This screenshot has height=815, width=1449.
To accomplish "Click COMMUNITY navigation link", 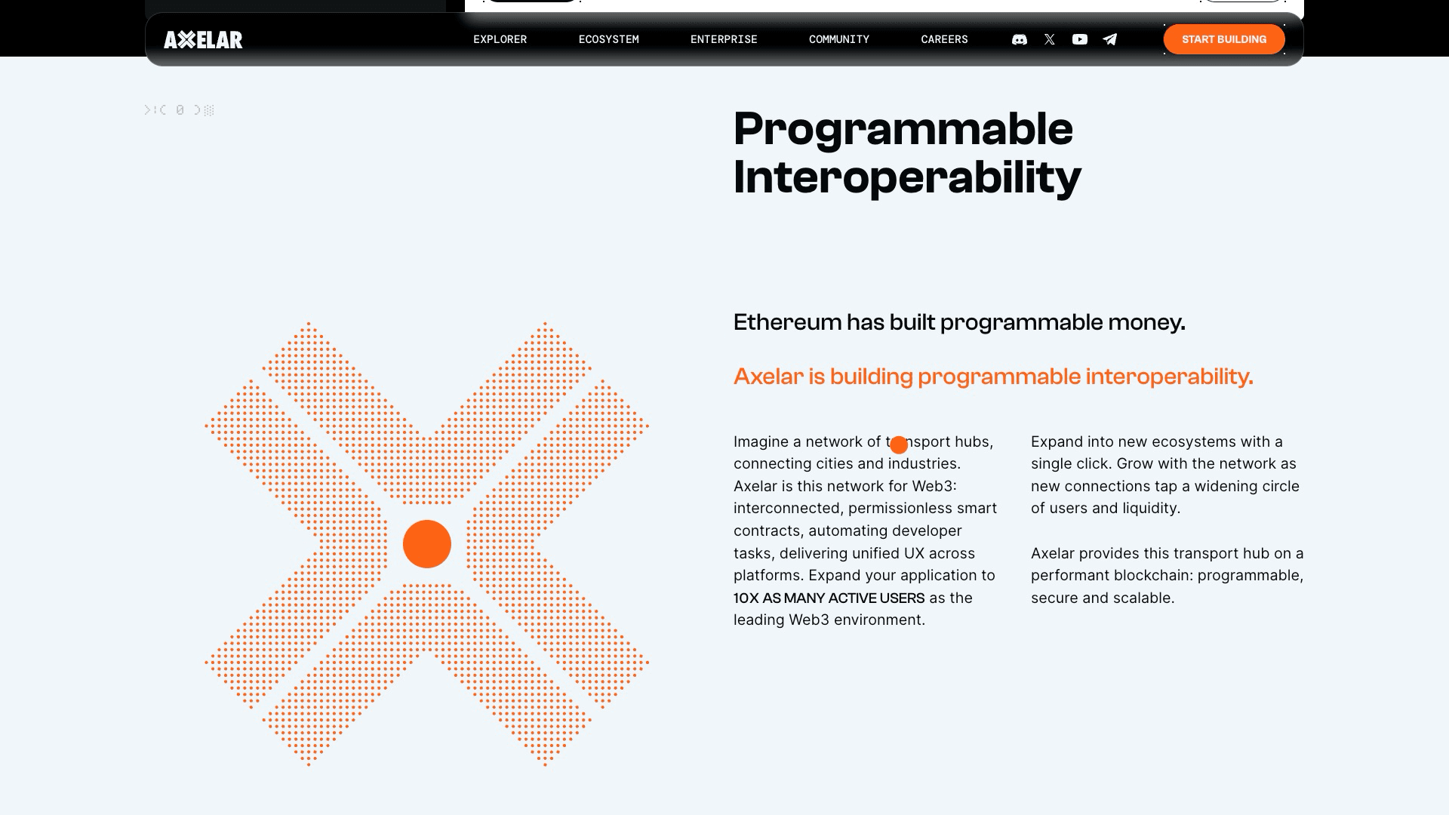I will click(x=838, y=38).
